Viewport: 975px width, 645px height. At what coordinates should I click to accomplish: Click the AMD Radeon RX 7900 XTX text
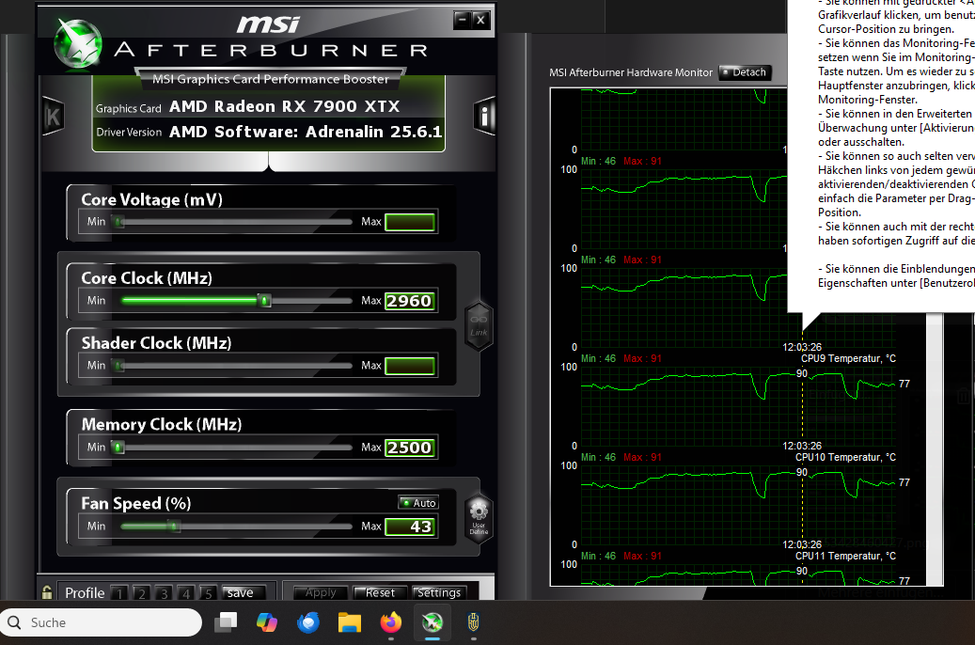(x=285, y=107)
